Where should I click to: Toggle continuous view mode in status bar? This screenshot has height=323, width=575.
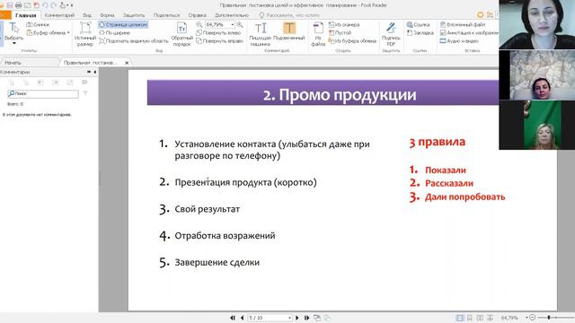click(469, 318)
